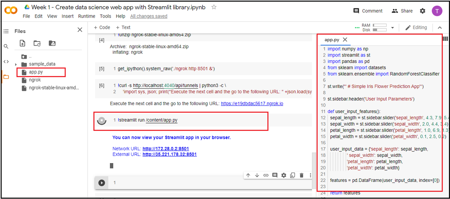450x199 pixels.
Task: Stop the running streamlit cell
Action: [101, 120]
